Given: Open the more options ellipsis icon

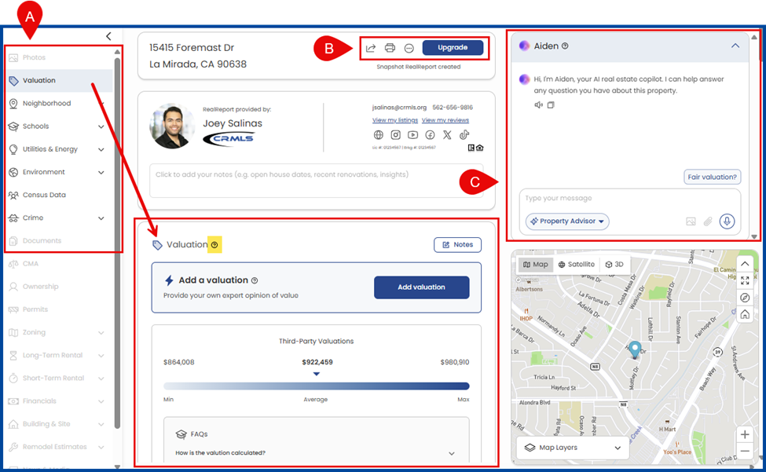Looking at the screenshot, I should click(409, 48).
